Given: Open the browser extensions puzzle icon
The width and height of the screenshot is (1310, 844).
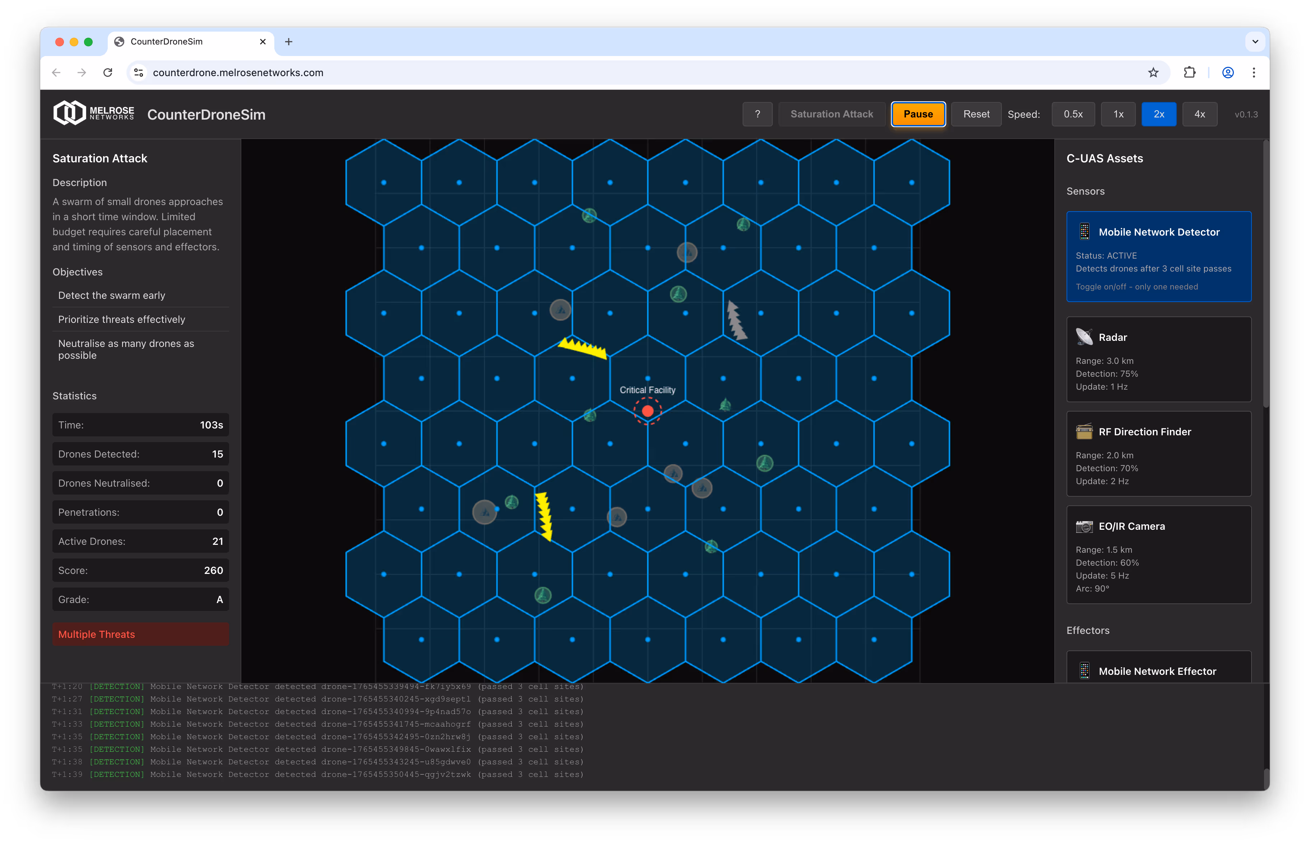Looking at the screenshot, I should tap(1189, 72).
